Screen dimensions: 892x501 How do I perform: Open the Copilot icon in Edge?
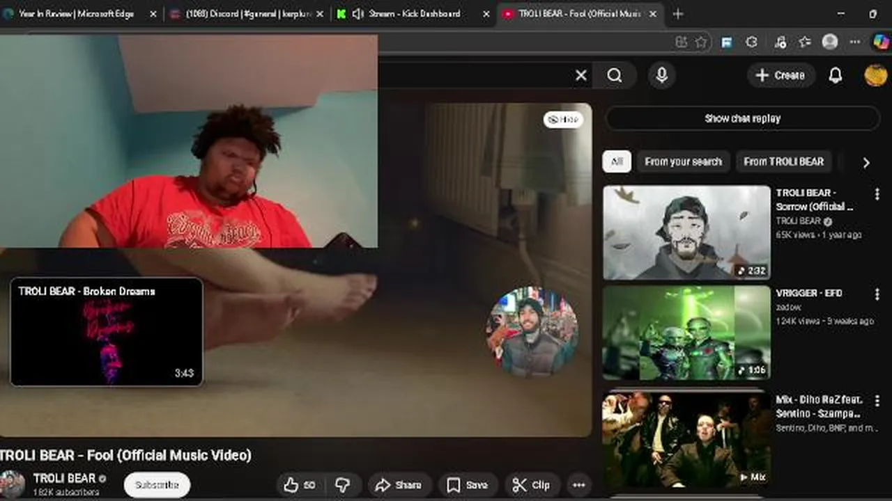point(880,42)
